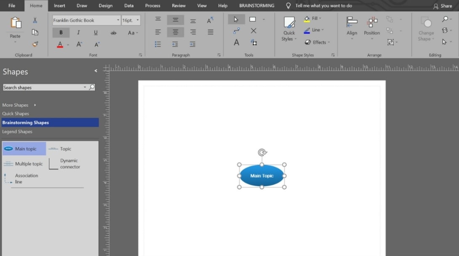Justify paragraph text

pyautogui.click(x=211, y=32)
